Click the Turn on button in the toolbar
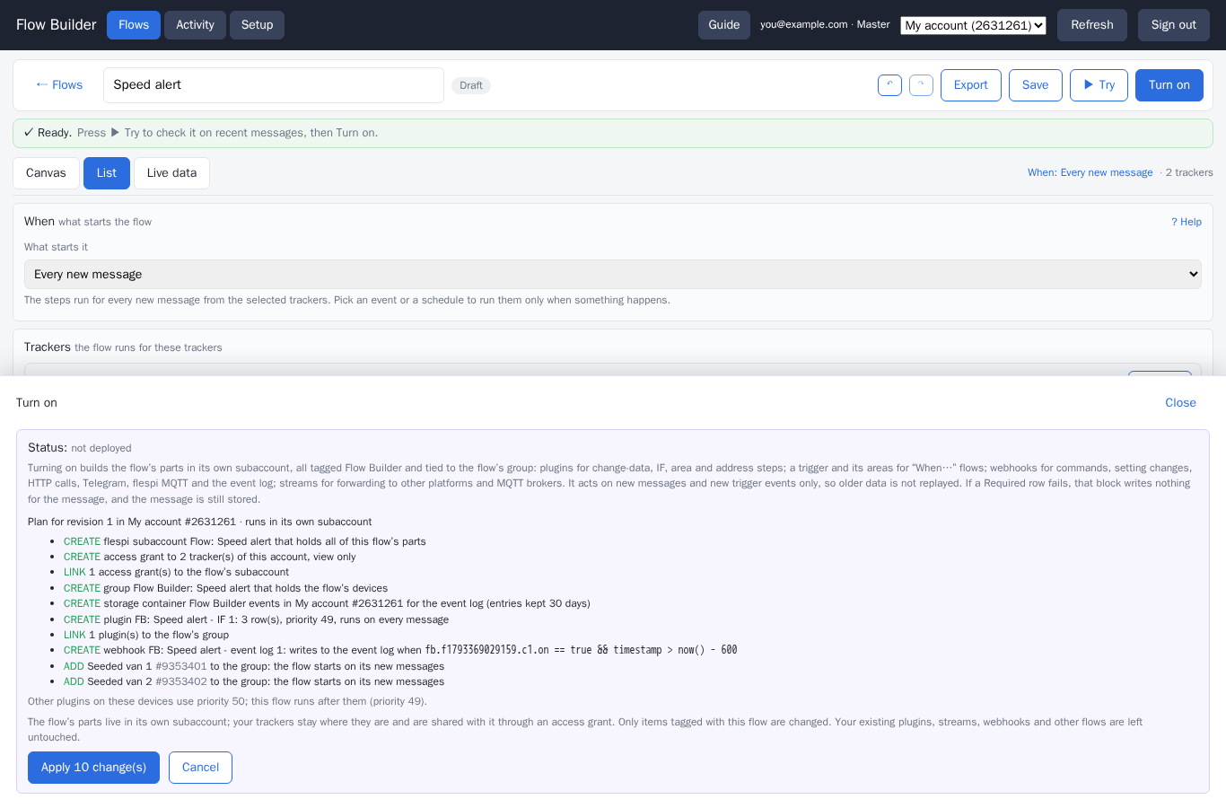The image size is (1226, 808). (1169, 85)
